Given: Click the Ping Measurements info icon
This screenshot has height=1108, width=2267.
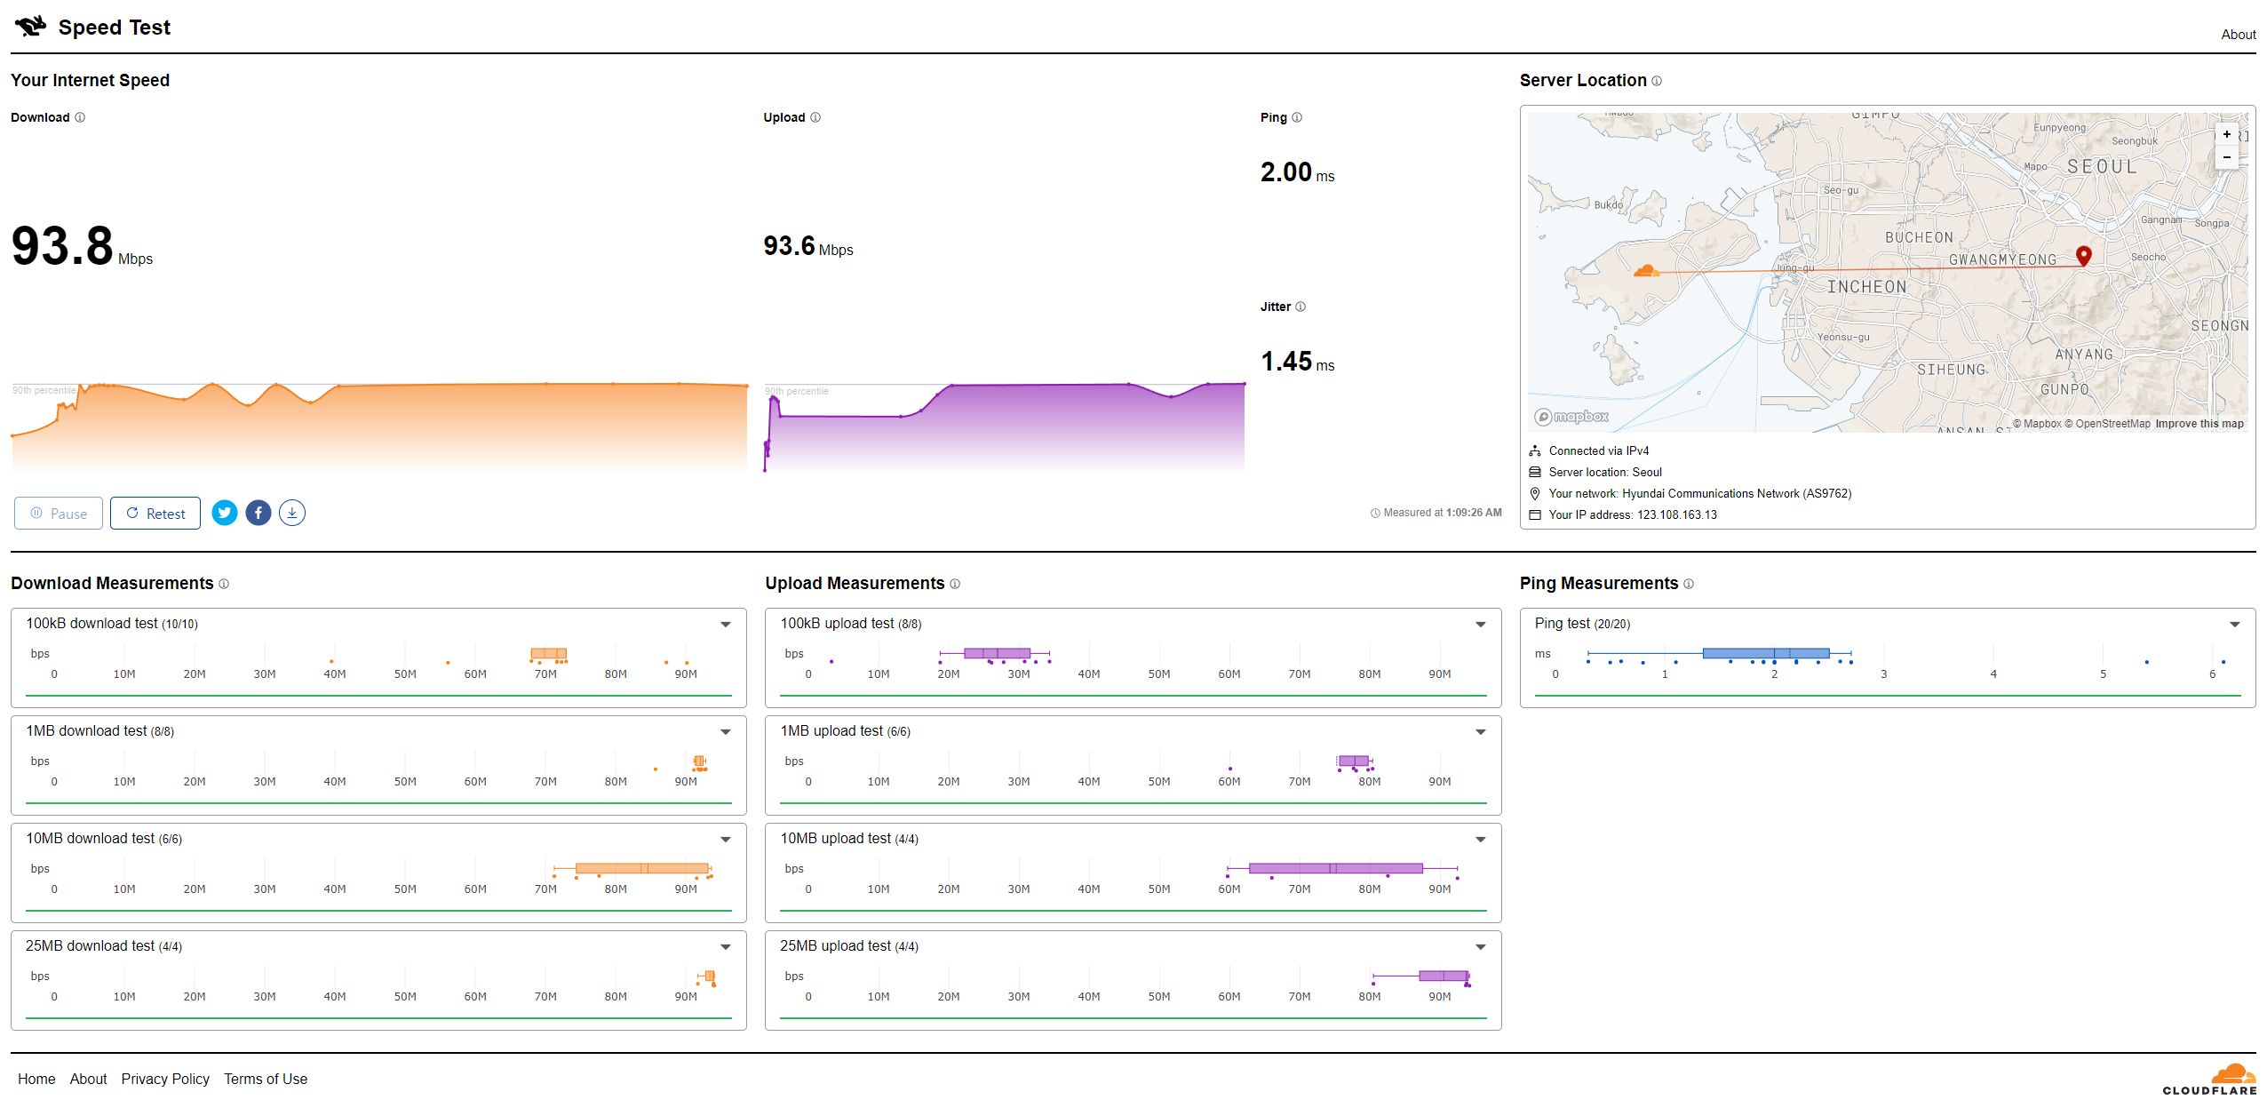Looking at the screenshot, I should (1689, 584).
